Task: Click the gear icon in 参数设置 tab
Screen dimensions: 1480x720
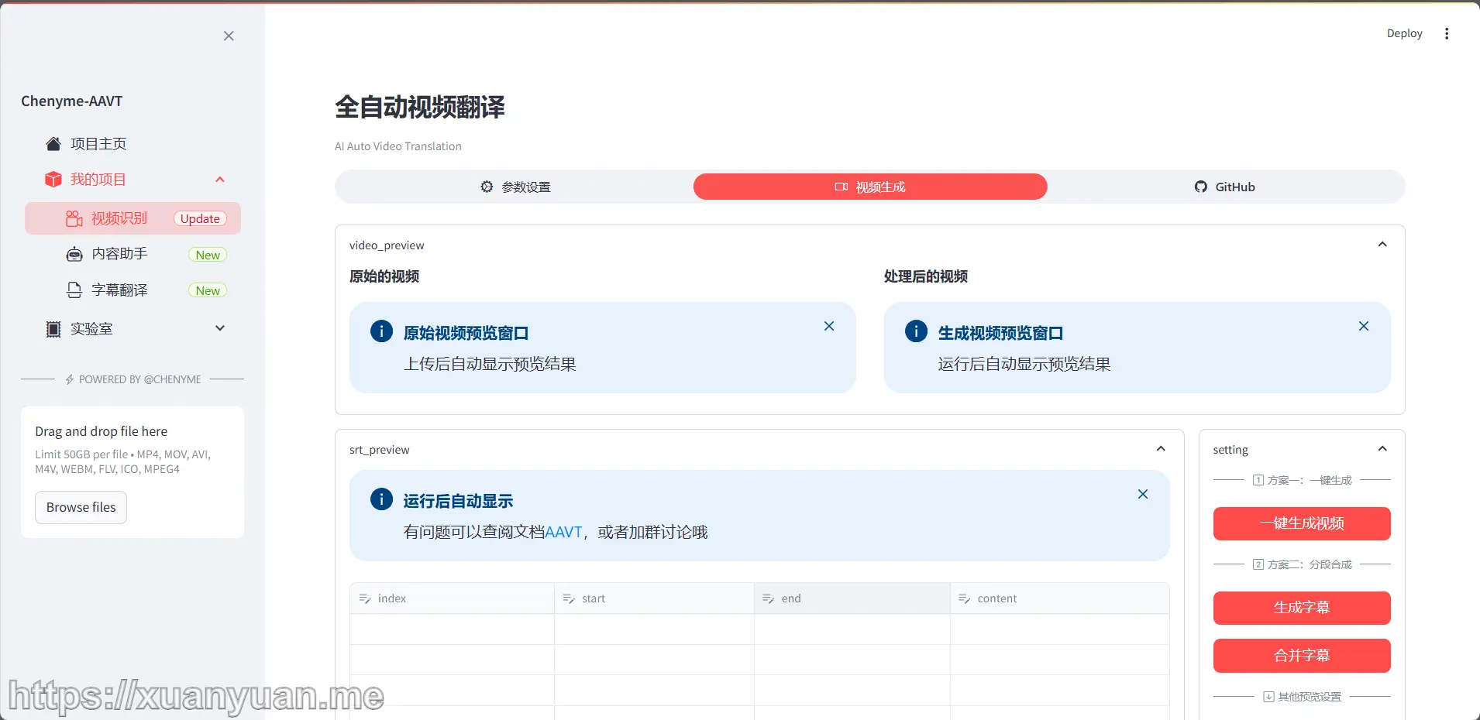Action: pyautogui.click(x=487, y=187)
